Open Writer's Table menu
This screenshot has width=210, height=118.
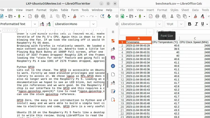click(64, 10)
